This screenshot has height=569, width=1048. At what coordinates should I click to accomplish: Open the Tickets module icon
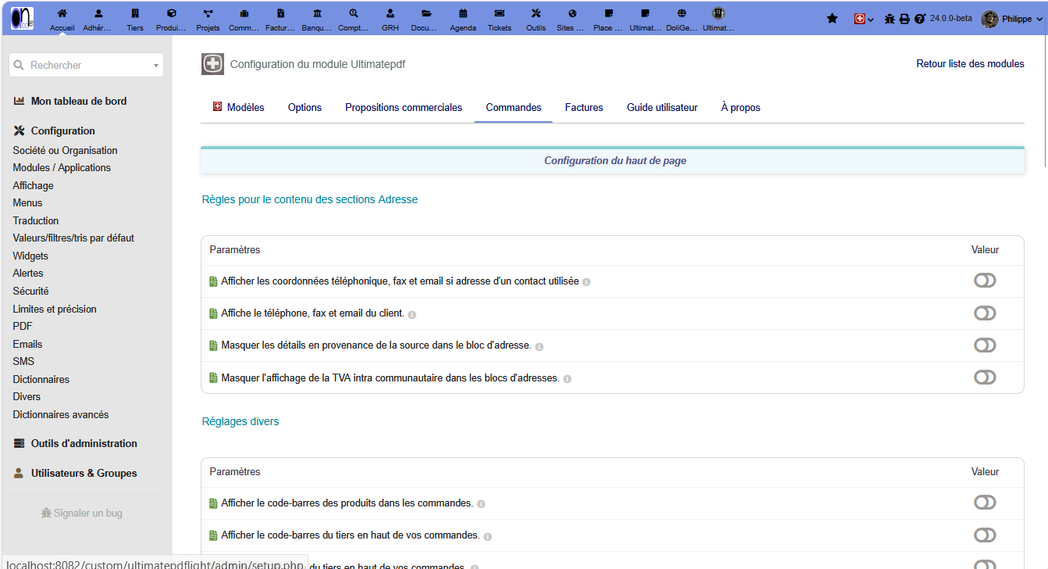[x=500, y=19]
